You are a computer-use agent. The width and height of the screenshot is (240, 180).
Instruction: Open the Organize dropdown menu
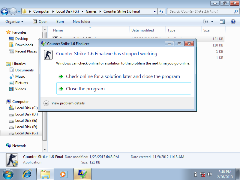(x=14, y=22)
